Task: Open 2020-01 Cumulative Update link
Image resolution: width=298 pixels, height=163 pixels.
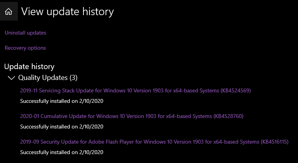Action: coord(132,116)
